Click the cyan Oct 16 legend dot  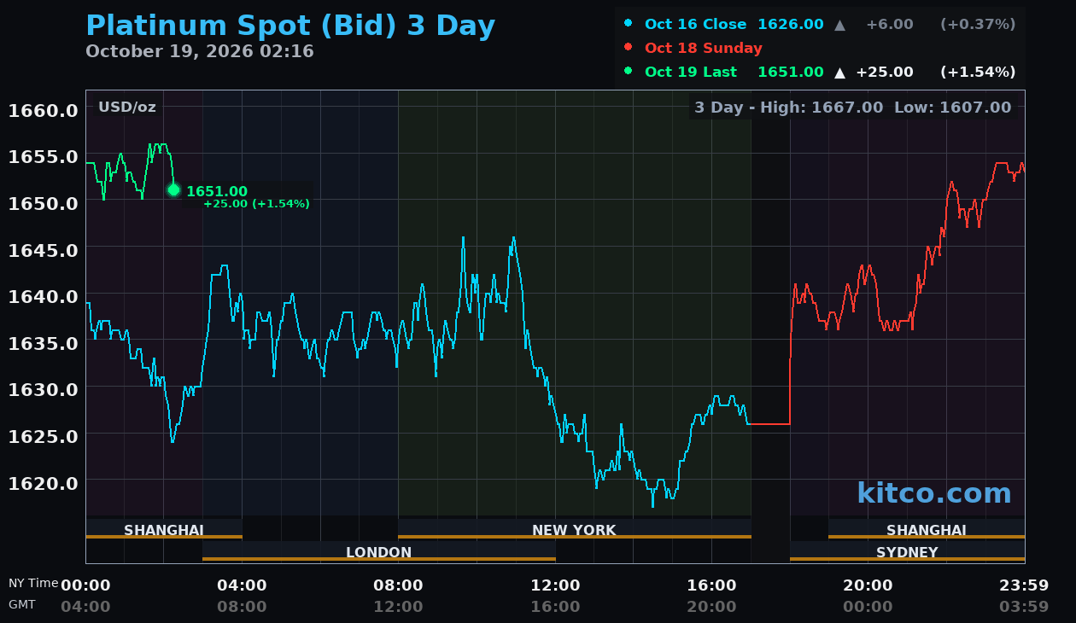(x=629, y=24)
